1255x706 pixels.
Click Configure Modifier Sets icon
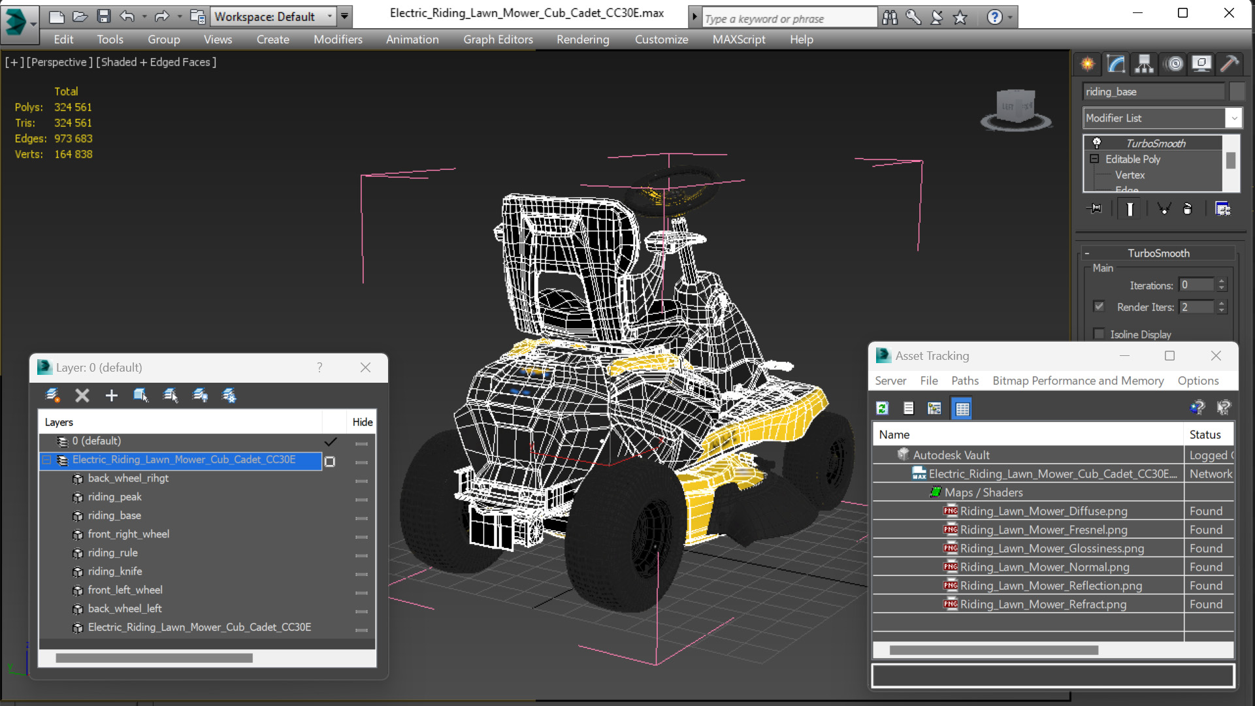pyautogui.click(x=1222, y=208)
